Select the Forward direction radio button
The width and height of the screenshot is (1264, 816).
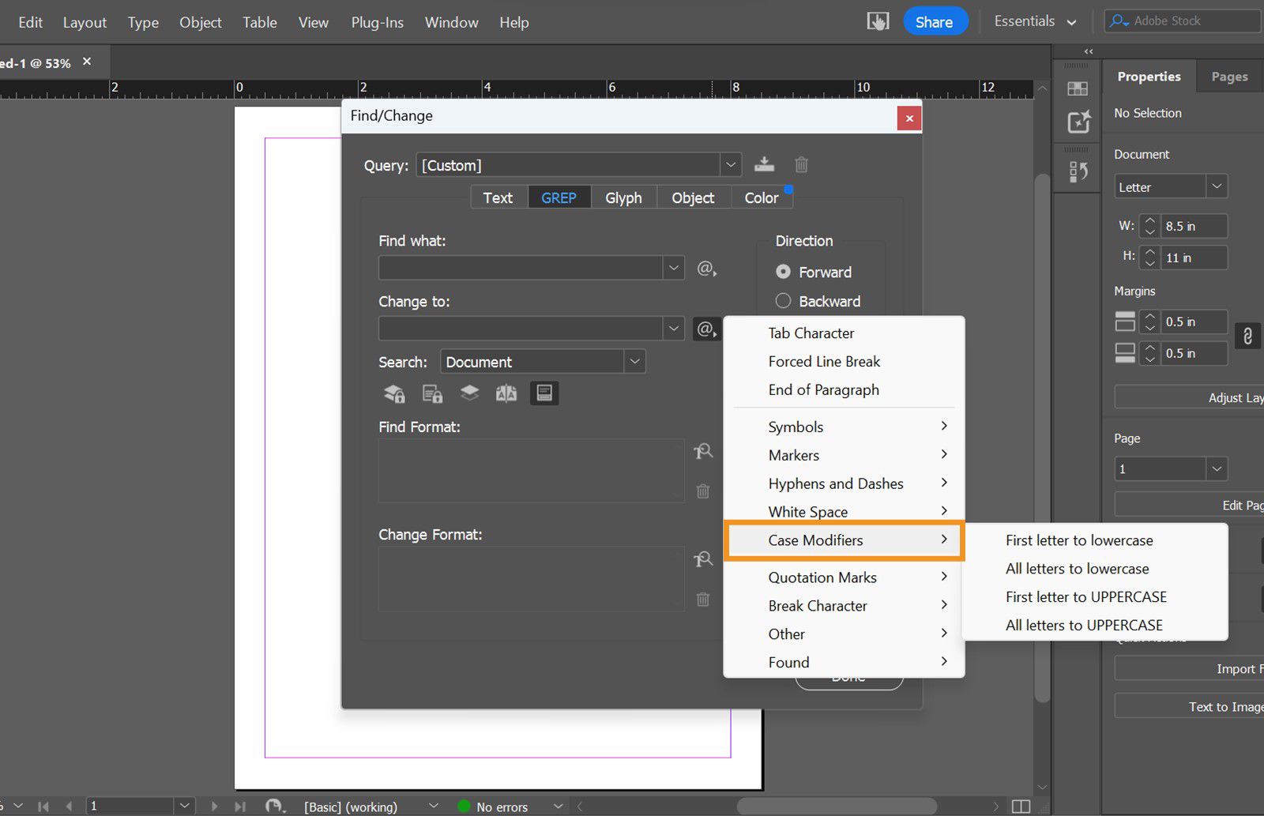[783, 272]
